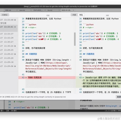This screenshot has width=121, height=121.
Task: Click the 文字引用 note under 13:33:48 entry
Action: click(3, 23)
